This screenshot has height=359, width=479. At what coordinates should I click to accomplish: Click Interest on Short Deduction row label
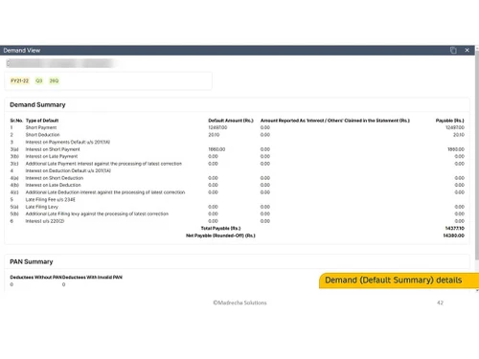click(x=55, y=178)
